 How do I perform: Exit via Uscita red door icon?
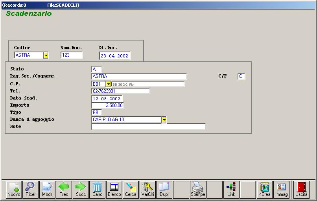[301, 190]
